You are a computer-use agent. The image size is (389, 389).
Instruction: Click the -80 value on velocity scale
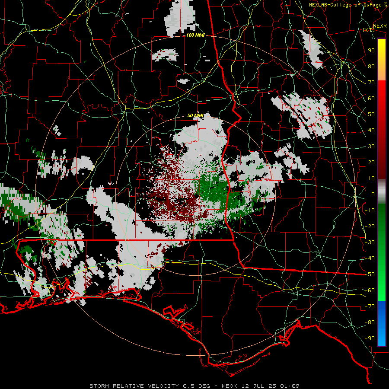tap(370, 322)
